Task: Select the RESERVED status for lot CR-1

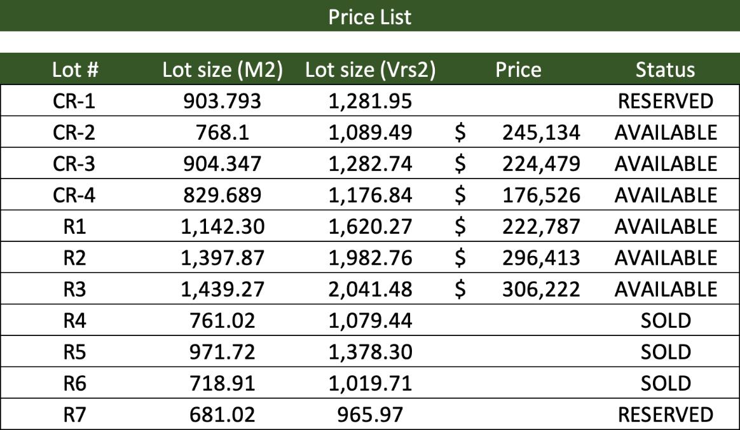Action: [665, 101]
